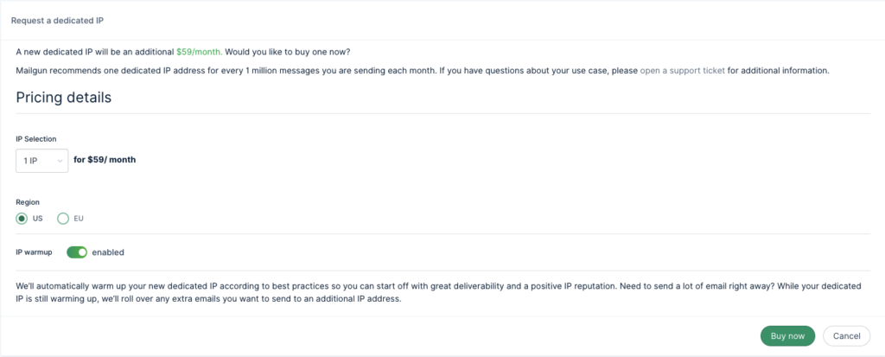Click the Request a dedicated IP title
Image resolution: width=885 pixels, height=357 pixels.
tap(58, 21)
